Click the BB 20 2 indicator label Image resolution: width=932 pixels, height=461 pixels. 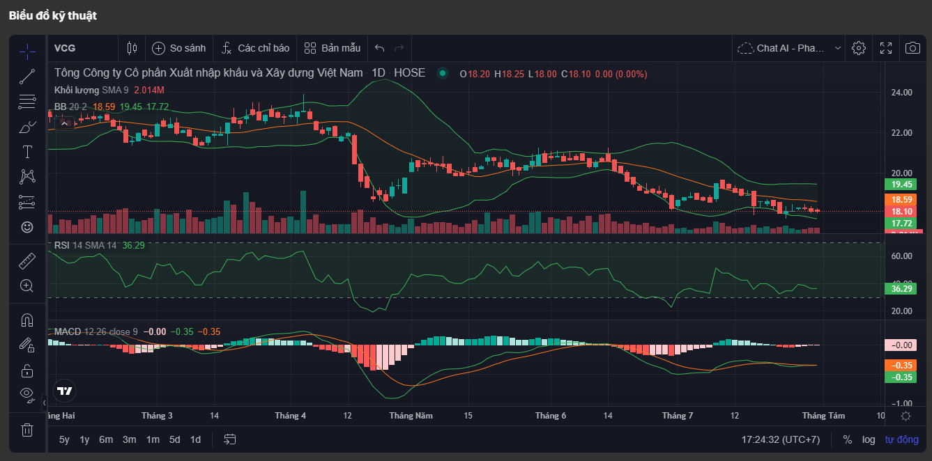point(70,107)
